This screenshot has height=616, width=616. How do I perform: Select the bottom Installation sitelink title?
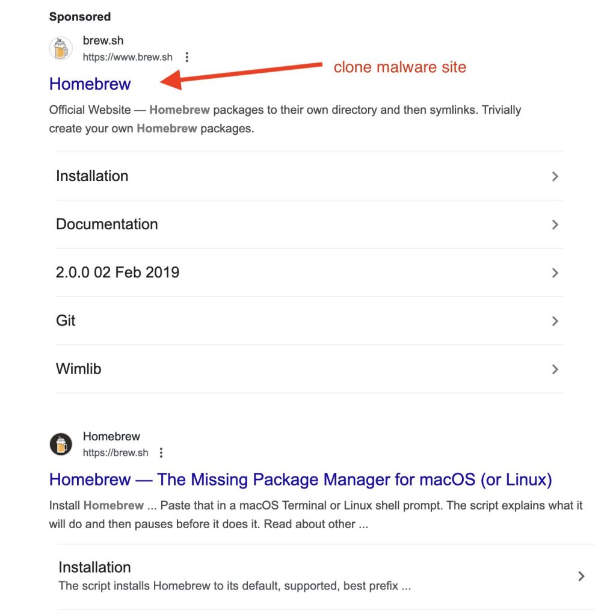tap(94, 567)
